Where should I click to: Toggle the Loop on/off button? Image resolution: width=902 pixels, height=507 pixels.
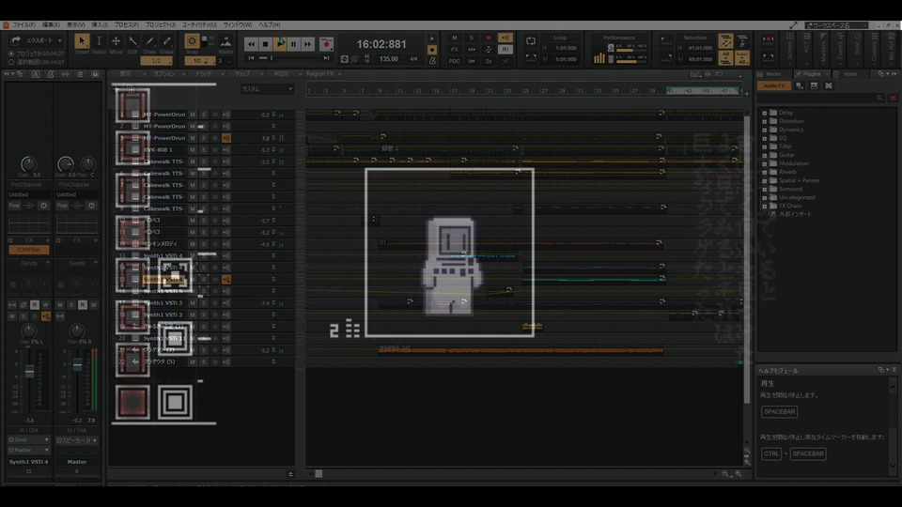point(530,41)
